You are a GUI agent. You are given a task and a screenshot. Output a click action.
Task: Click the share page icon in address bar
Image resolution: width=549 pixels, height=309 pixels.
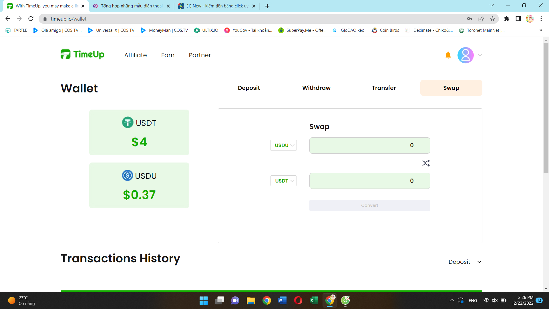tap(481, 19)
